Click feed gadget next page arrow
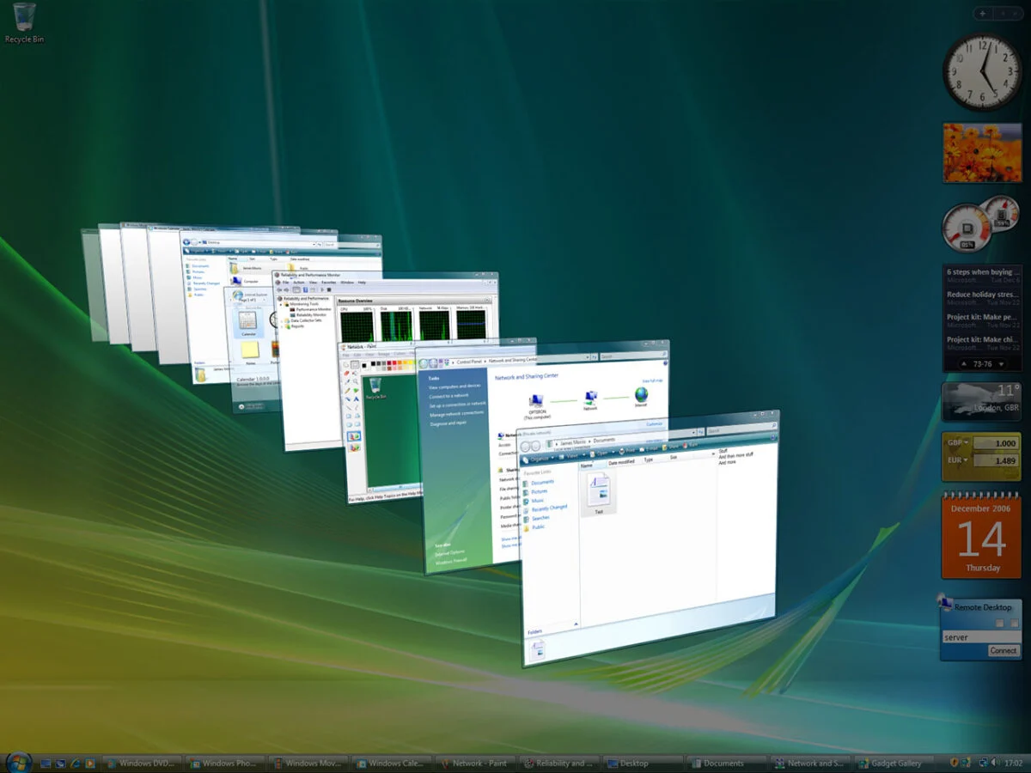1031x773 pixels. [1001, 364]
